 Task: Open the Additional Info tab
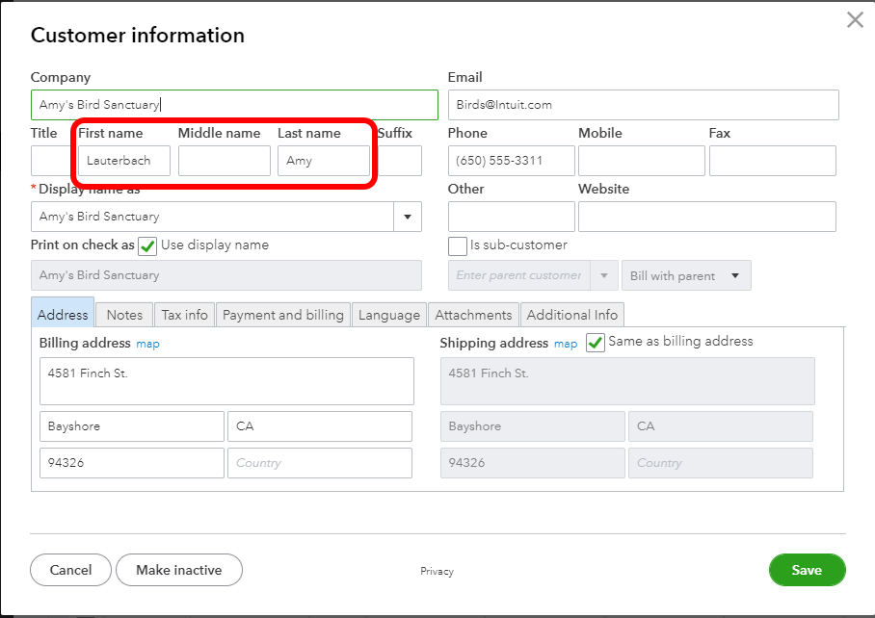click(x=572, y=315)
